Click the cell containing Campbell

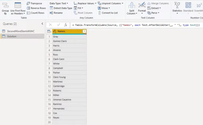tap(69, 68)
